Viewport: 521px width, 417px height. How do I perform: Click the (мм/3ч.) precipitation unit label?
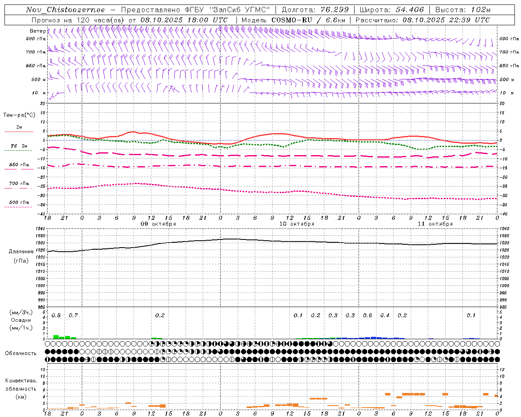coord(21,313)
